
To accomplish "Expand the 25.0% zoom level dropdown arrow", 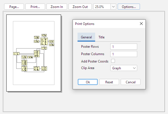I will tap(114, 7).
